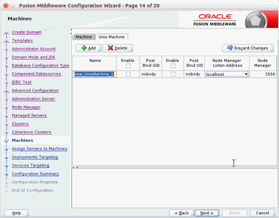
Task: Open the Coherence Clusters step
Action: coord(32,132)
